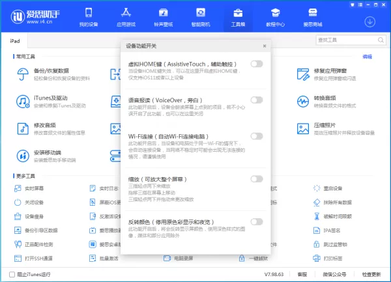Click version text V7.98.63
The width and height of the screenshot is (391, 282).
(274, 275)
